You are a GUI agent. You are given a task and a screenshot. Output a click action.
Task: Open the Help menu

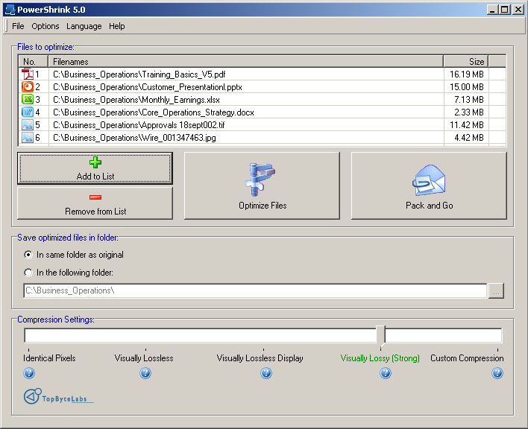pos(117,26)
